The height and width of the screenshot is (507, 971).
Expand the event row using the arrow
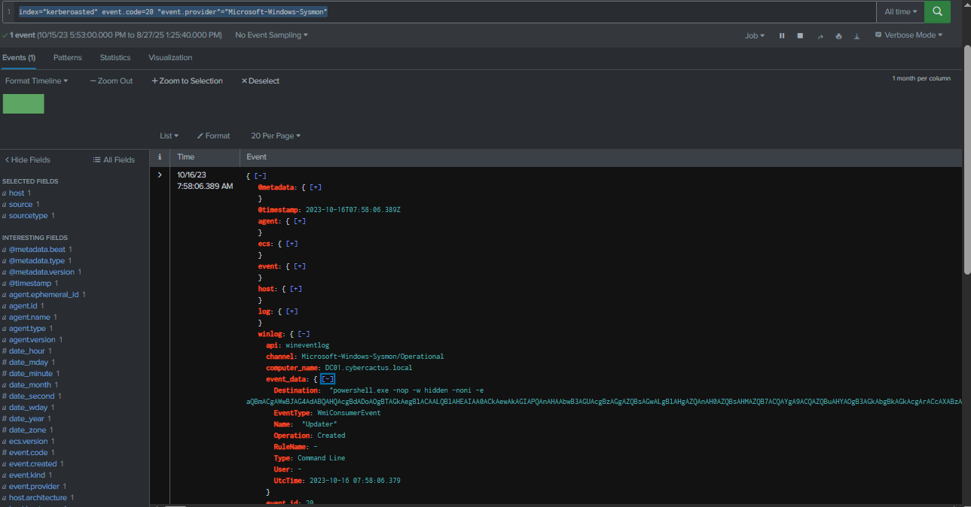(x=159, y=175)
